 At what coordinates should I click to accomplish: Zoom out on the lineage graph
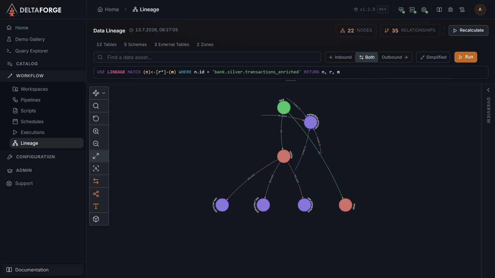tap(96, 144)
